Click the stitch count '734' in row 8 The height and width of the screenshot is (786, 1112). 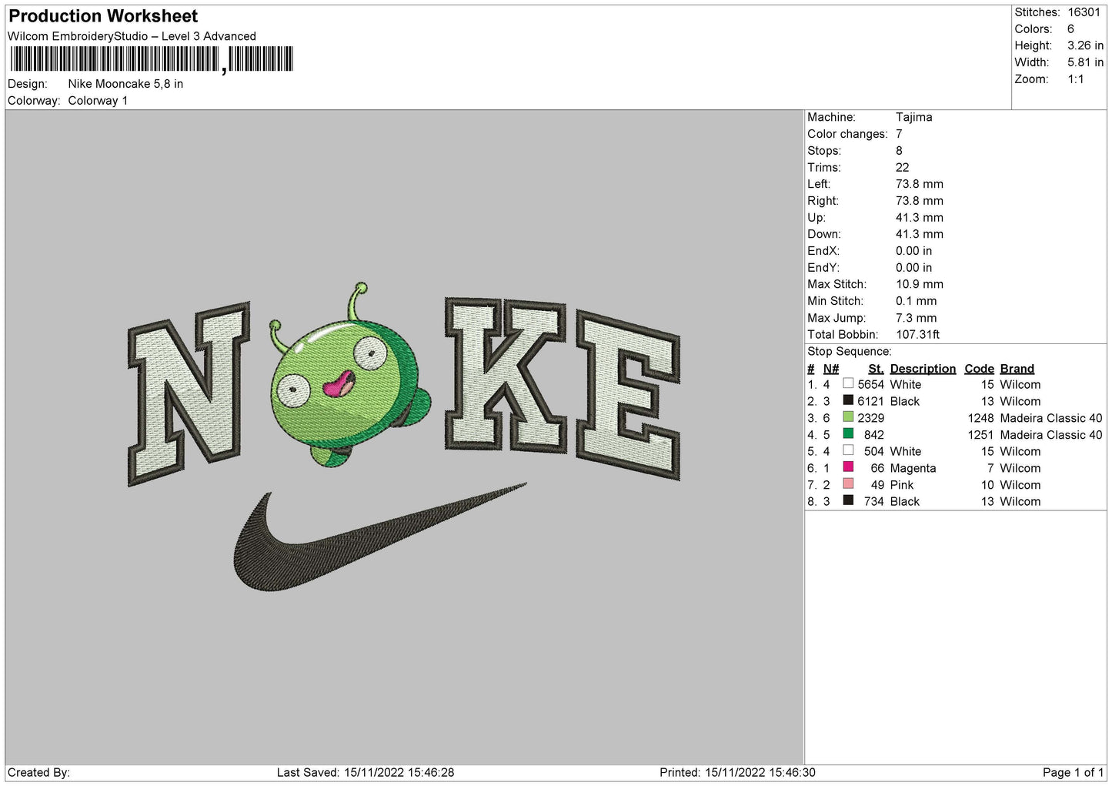click(874, 501)
